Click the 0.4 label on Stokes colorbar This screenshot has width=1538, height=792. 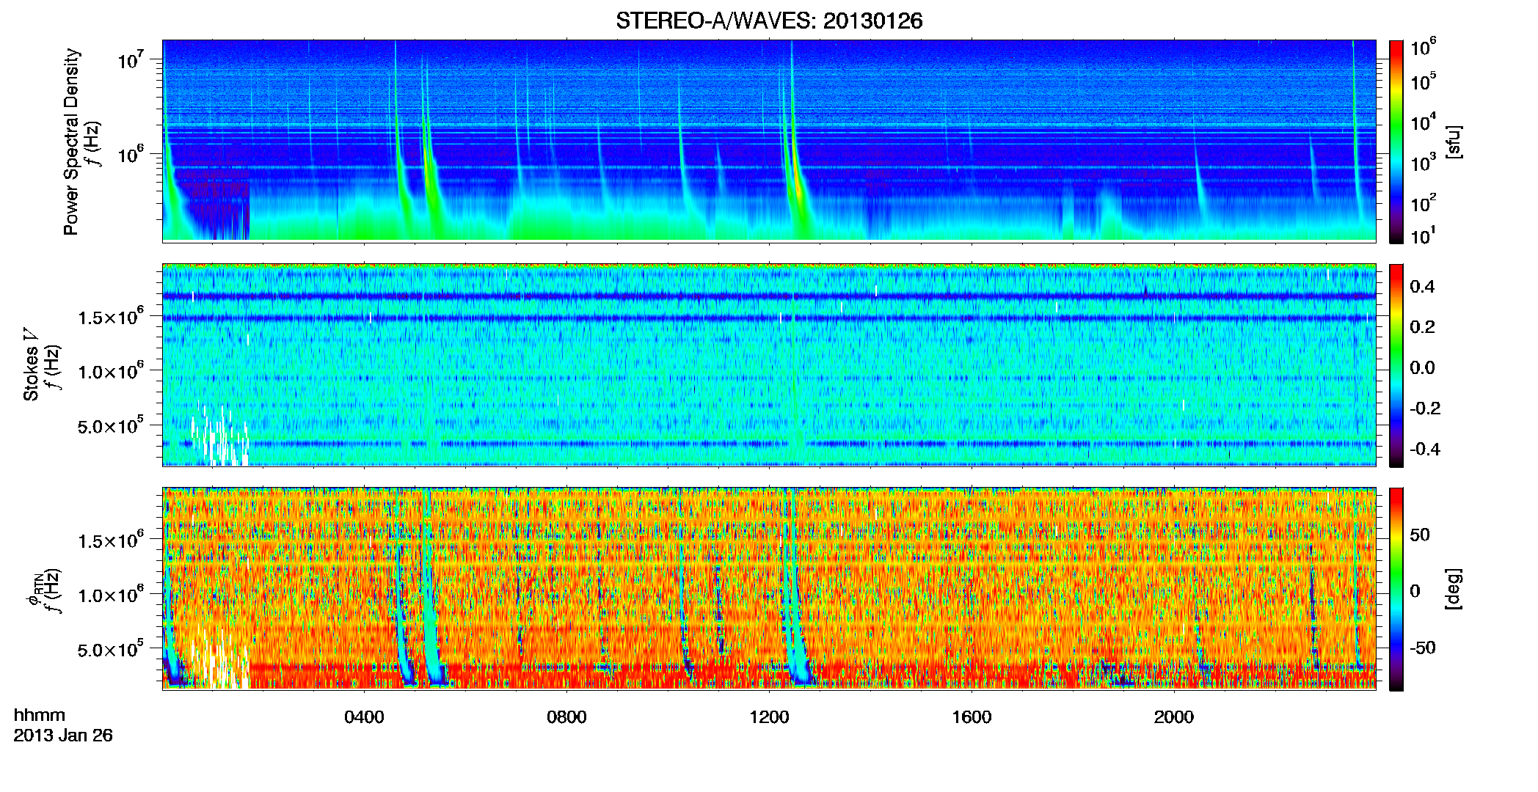tap(1422, 287)
